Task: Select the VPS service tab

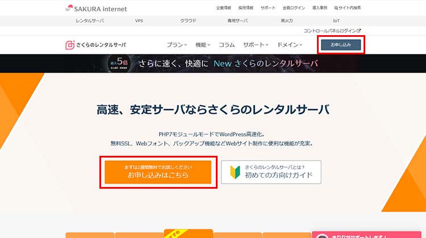Action: tap(139, 20)
